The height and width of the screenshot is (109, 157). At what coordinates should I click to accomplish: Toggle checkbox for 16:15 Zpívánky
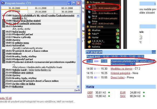click(4, 26)
